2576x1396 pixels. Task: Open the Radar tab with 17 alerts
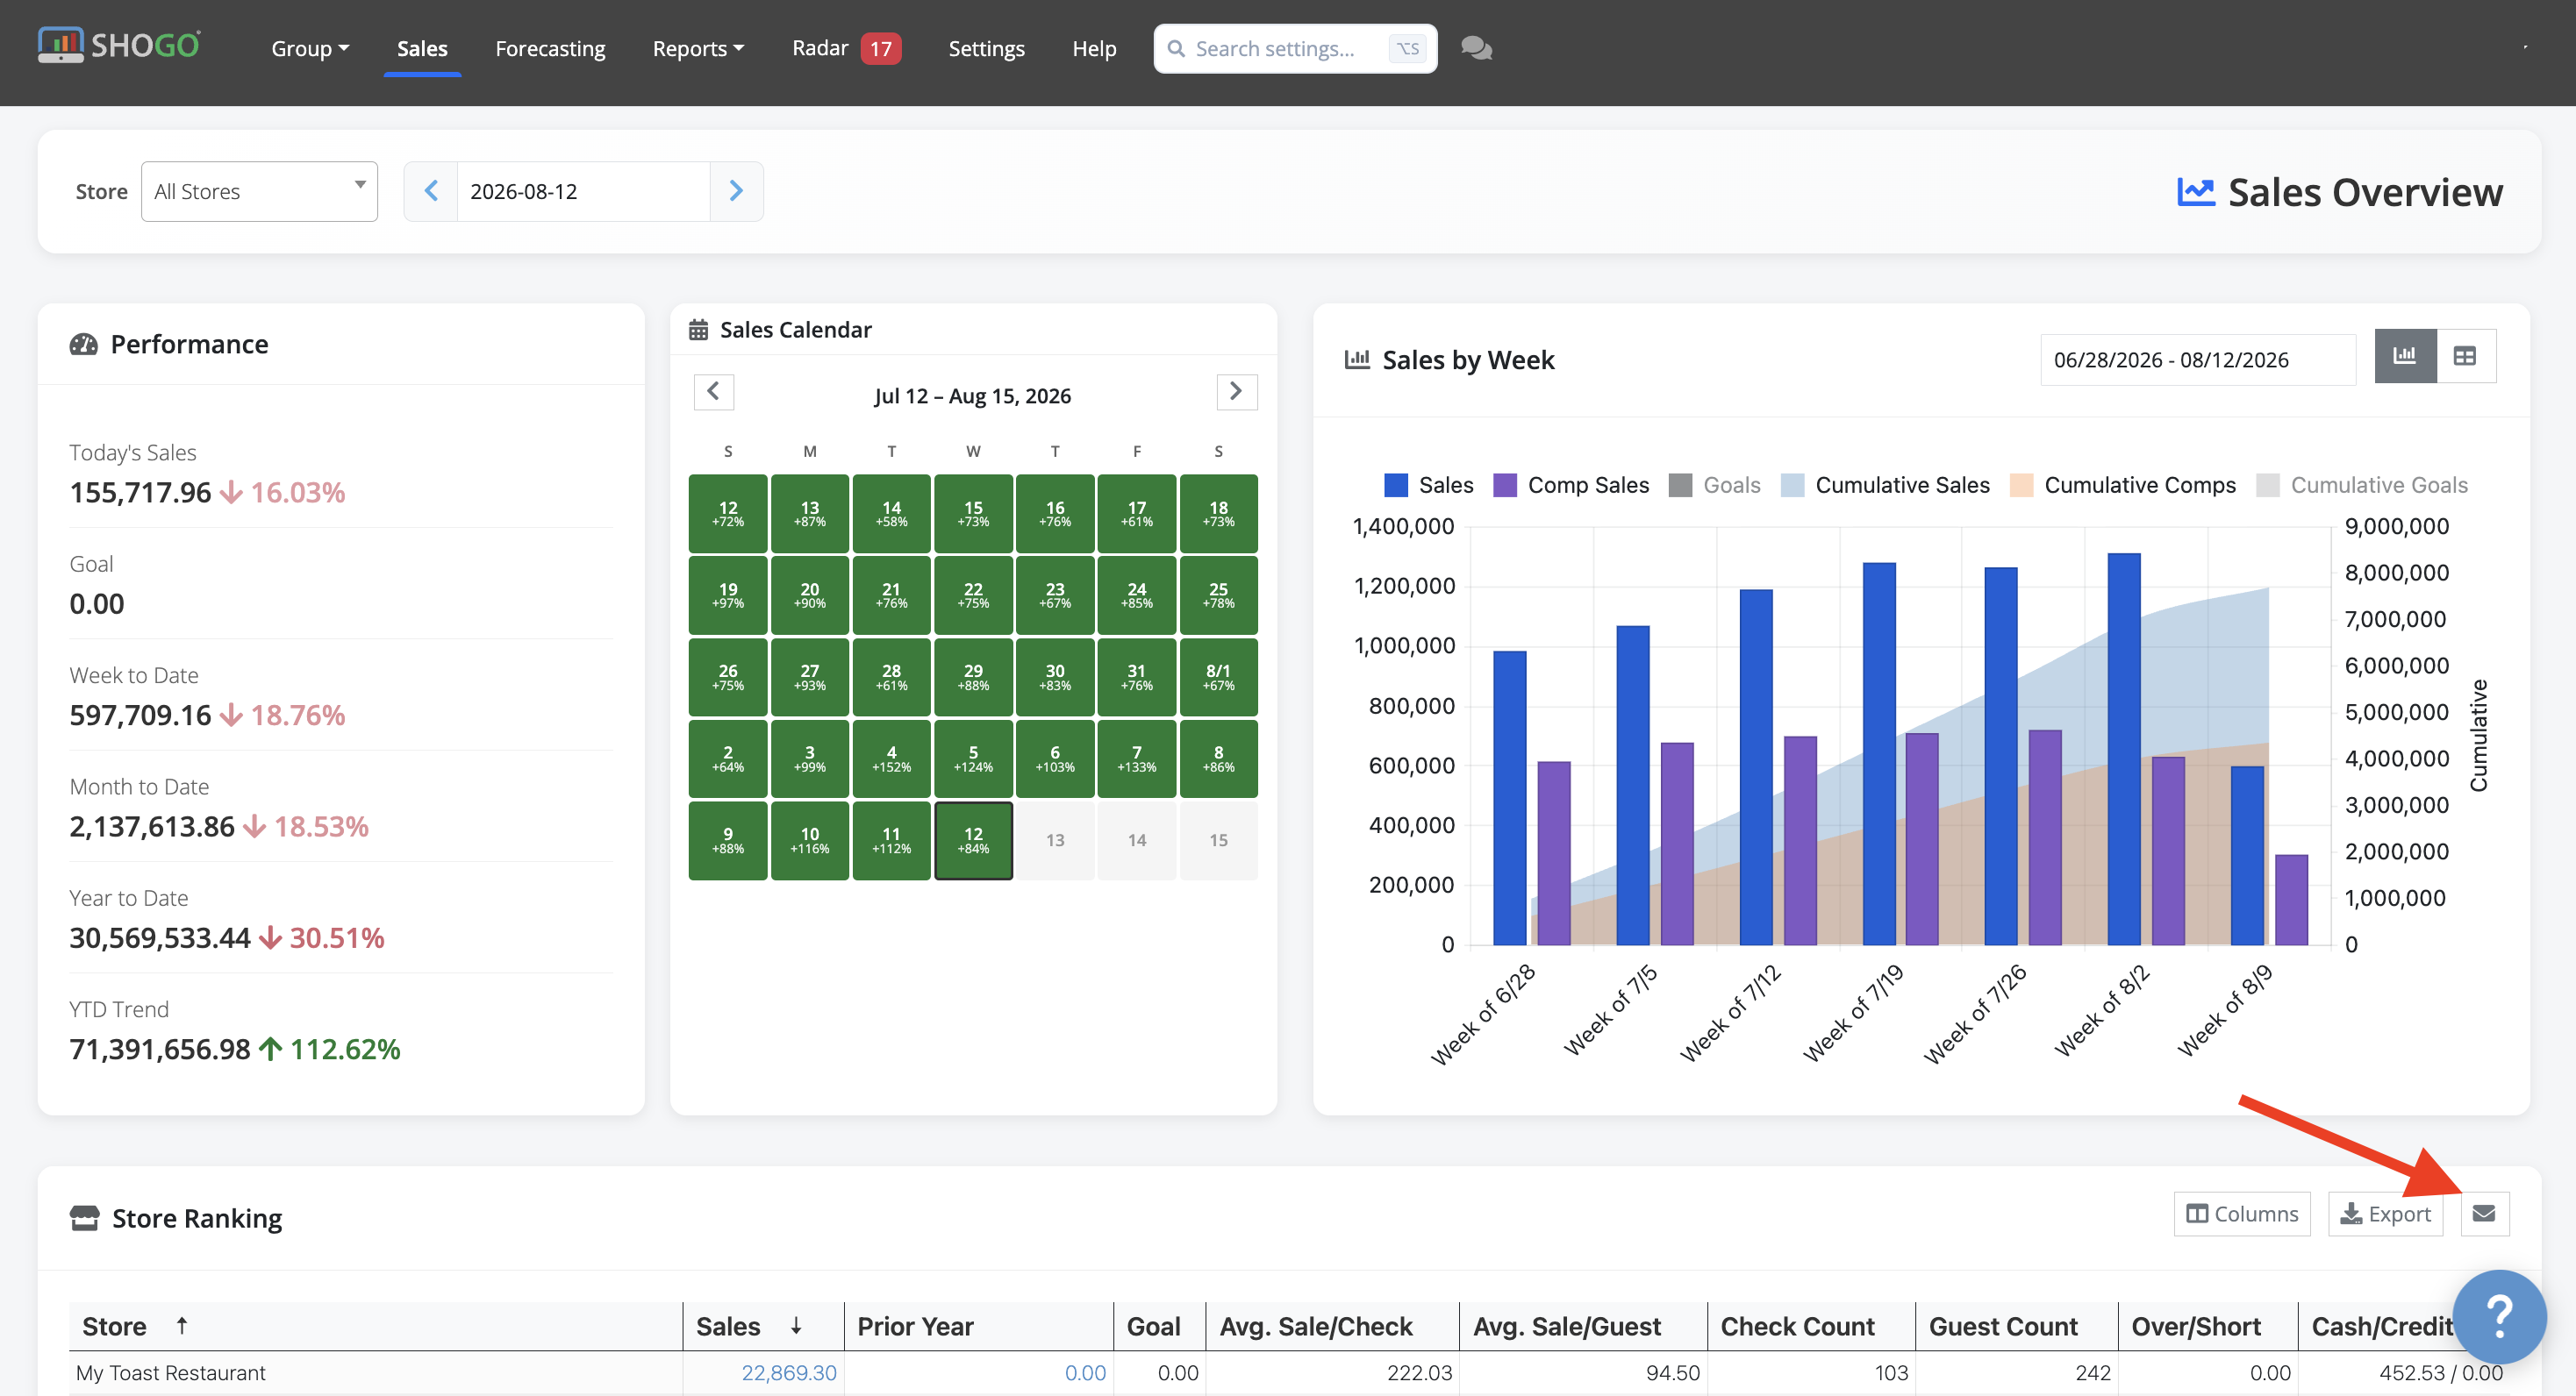846,48
